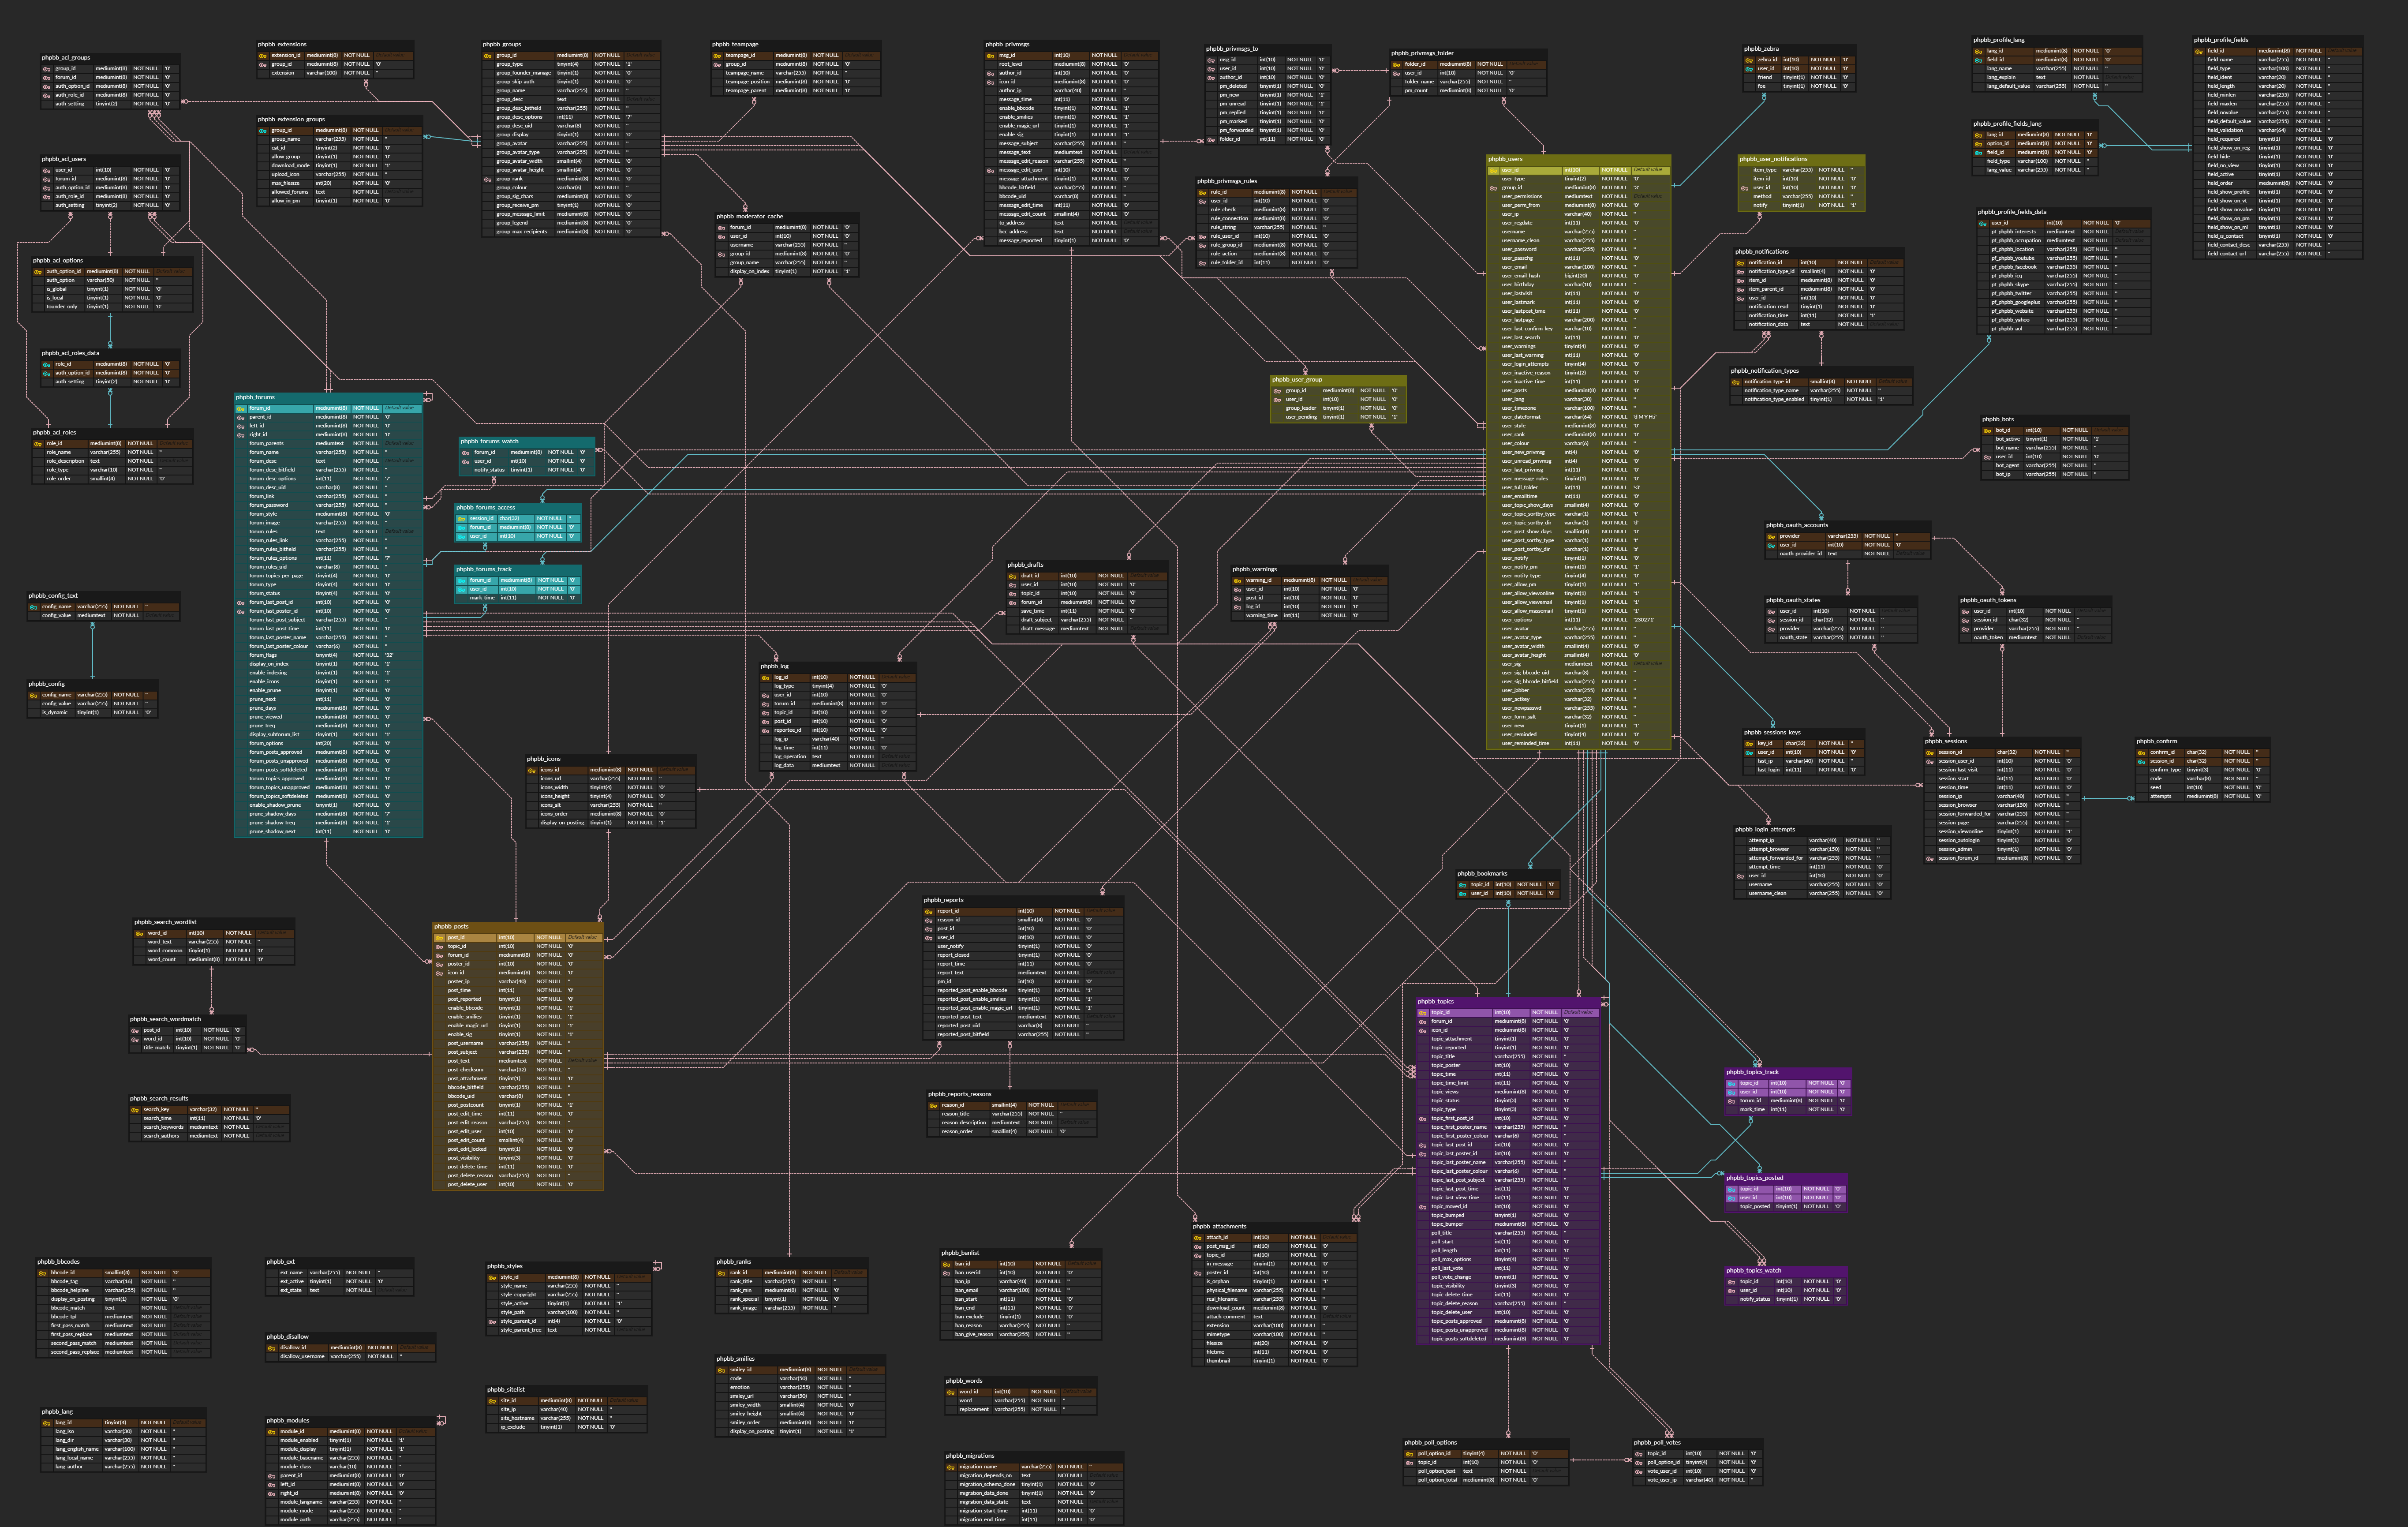This screenshot has width=2408, height=1527.
Task: Click the warning_id key icon in phpbb_warnings
Action: click(x=1237, y=580)
